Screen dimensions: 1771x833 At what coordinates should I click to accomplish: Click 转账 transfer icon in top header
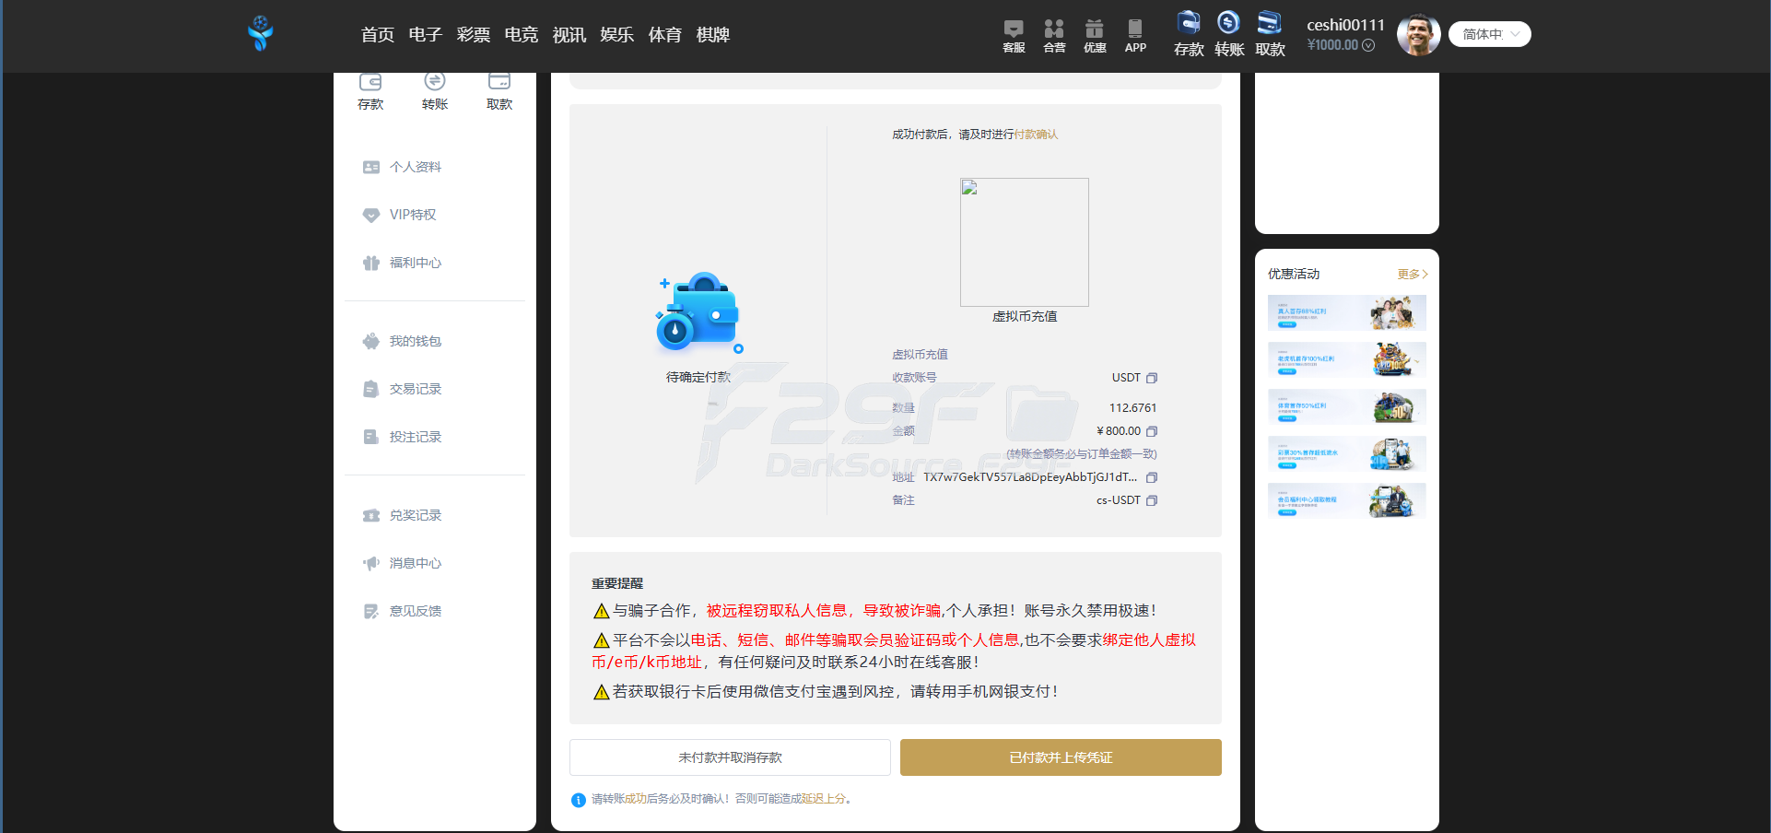pyautogui.click(x=1229, y=34)
